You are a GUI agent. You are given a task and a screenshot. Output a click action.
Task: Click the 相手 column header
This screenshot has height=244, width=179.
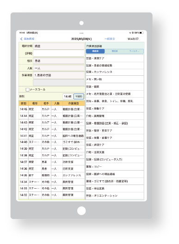(46, 104)
